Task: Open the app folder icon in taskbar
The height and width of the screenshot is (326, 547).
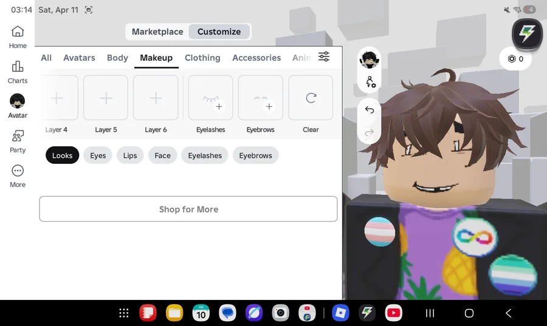Action: 307,313
